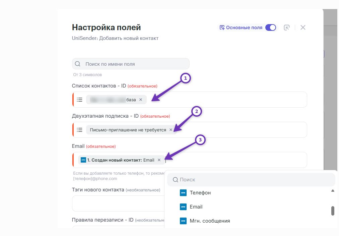Screen dimensions: 339x236
Task: Click the pop-out window icon
Action: coord(287,27)
